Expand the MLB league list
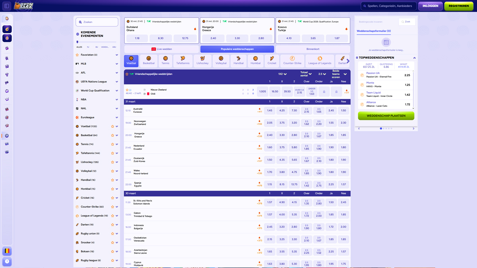Viewport: 477px width, 268px height. (x=116, y=64)
